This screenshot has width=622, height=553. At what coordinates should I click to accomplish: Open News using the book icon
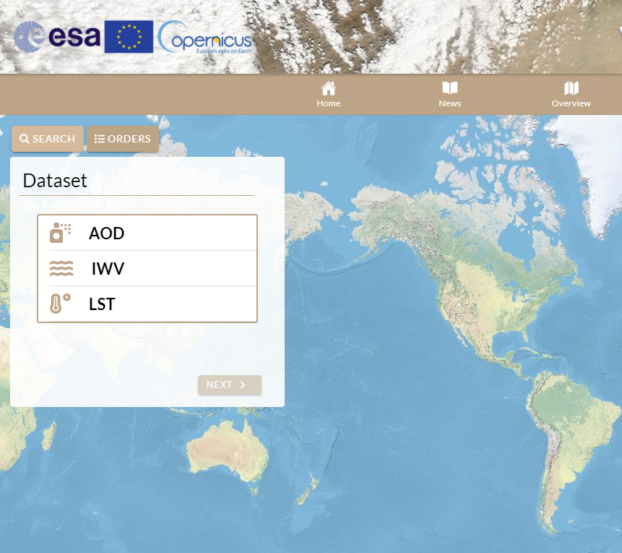click(x=450, y=88)
